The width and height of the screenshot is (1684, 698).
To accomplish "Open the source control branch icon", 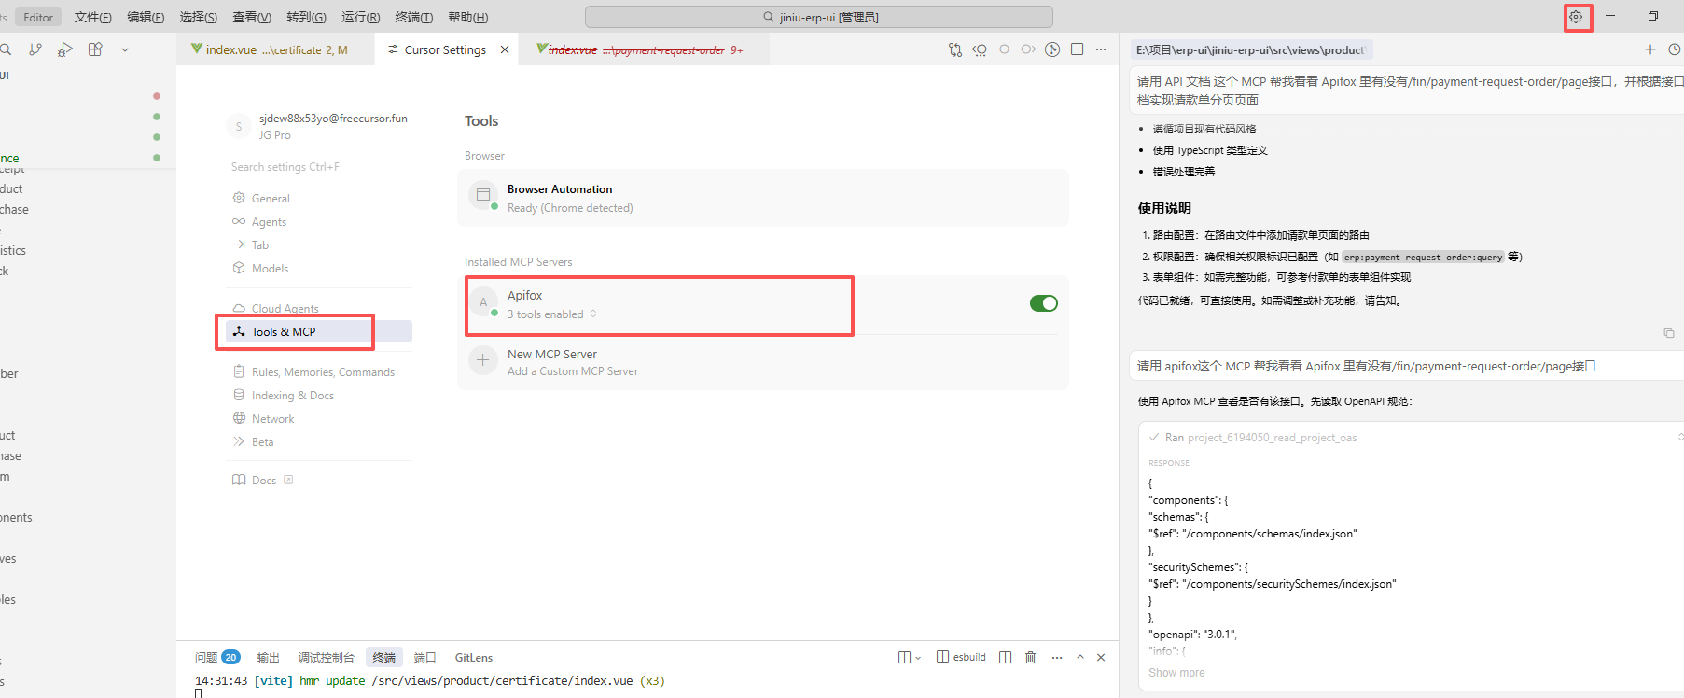I will pyautogui.click(x=35, y=49).
